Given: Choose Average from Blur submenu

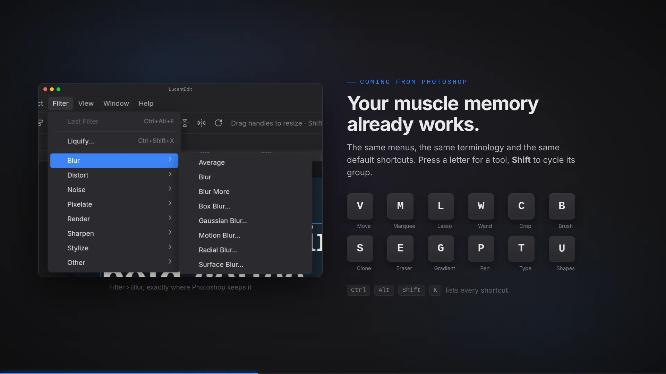Looking at the screenshot, I should tap(246, 163).
